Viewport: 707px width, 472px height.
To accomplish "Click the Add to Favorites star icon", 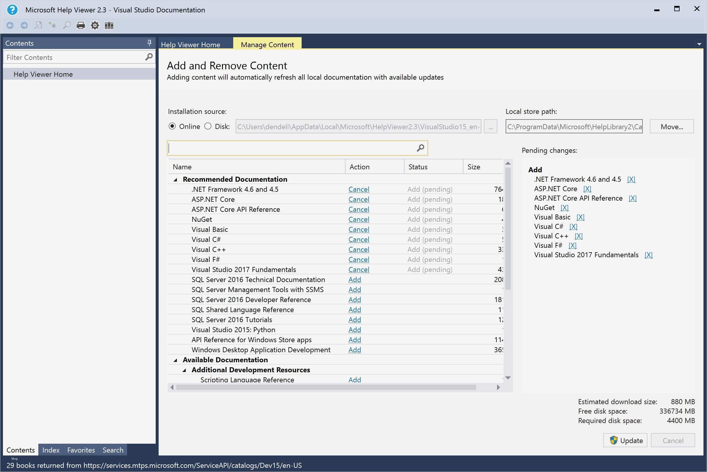I will [x=52, y=25].
